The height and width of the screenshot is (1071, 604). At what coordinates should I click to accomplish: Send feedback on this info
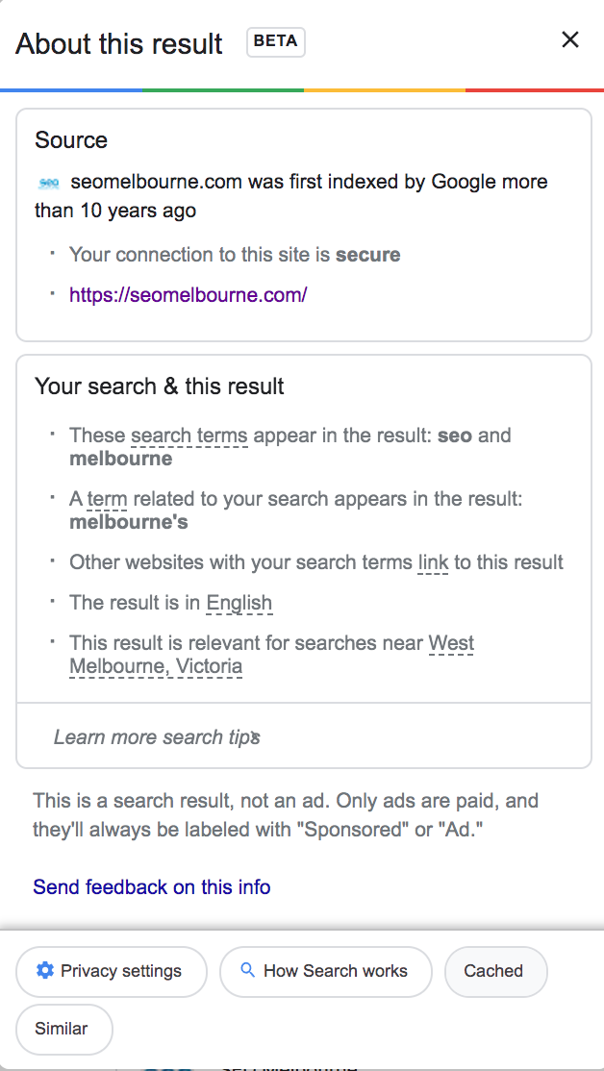[152, 886]
